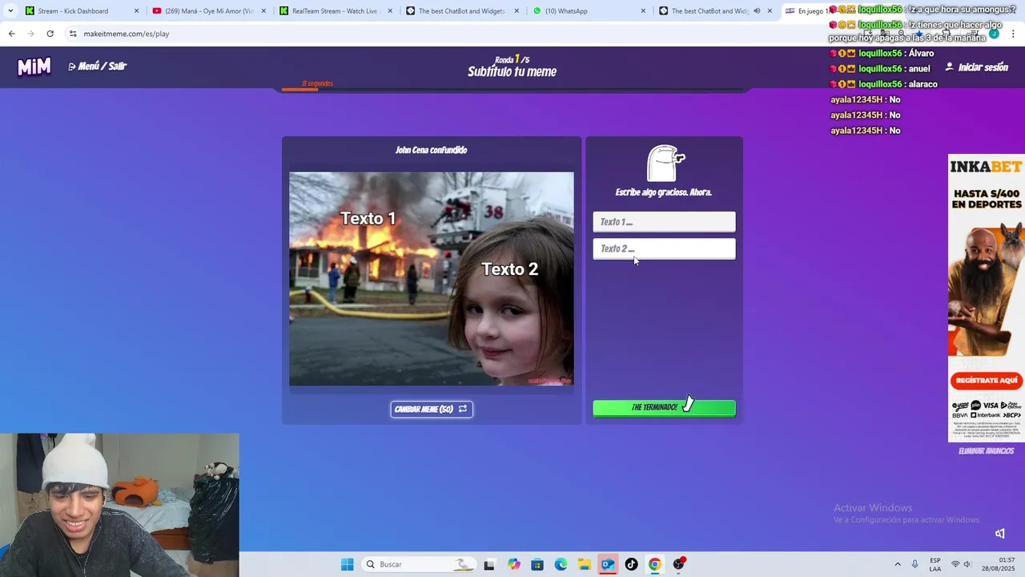Open volume tray icon
The image size is (1025, 577).
click(x=967, y=564)
